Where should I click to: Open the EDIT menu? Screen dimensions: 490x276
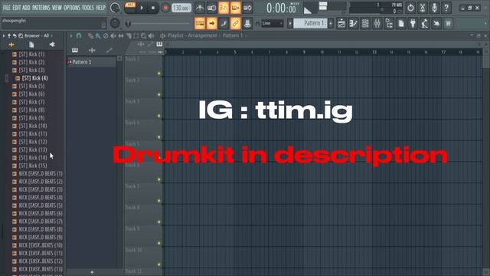[17, 8]
